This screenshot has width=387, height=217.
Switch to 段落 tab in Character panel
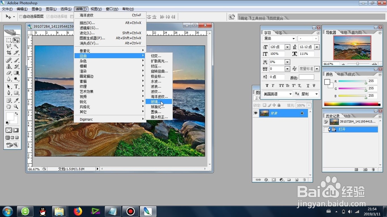(279, 33)
